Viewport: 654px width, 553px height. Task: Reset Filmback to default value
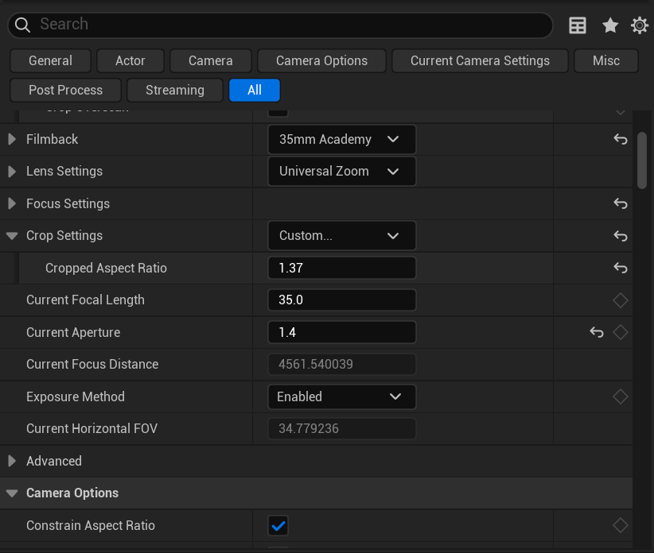point(621,139)
